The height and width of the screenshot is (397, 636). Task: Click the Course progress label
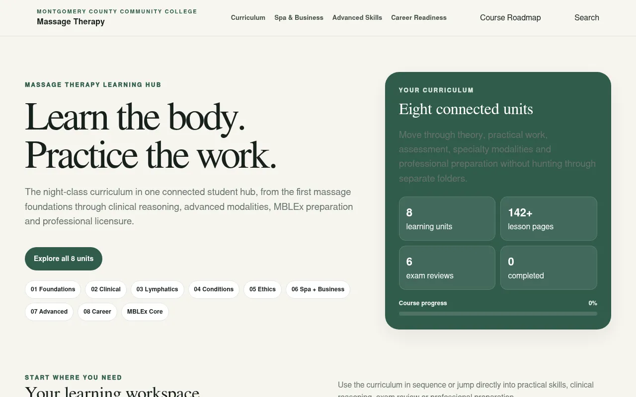click(423, 303)
